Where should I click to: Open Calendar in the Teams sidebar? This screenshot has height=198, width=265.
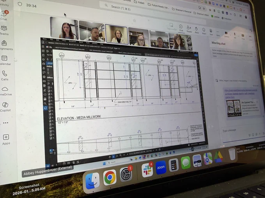click(x=5, y=61)
